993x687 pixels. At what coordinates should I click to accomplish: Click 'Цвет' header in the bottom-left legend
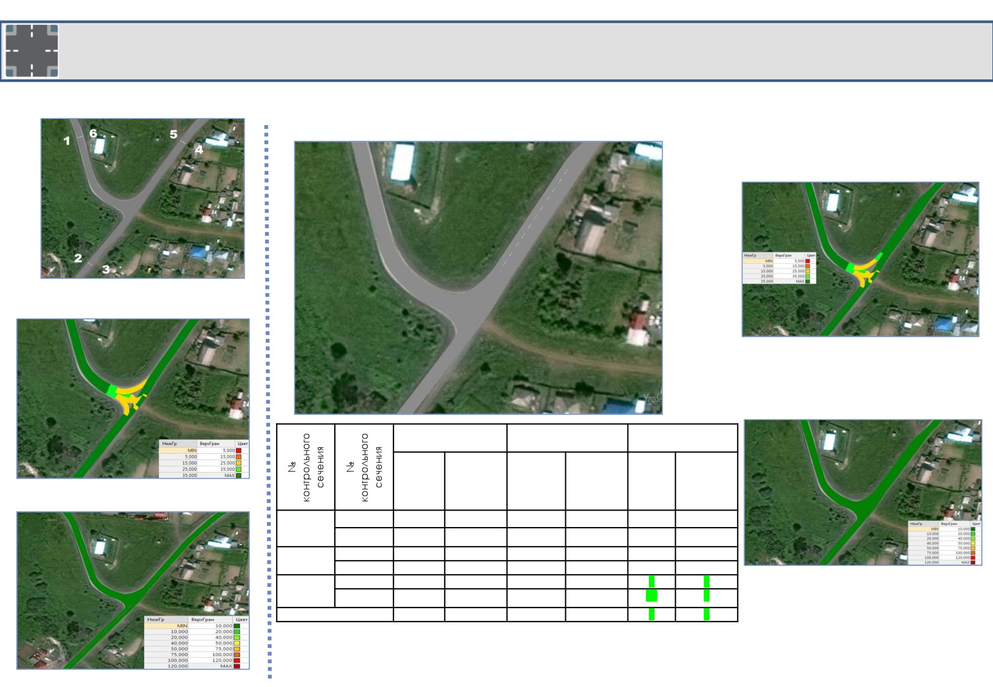click(241, 619)
